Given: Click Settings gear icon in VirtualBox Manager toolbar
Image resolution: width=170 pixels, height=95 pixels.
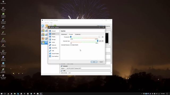Looking at the screenshot, I should 47,26.
